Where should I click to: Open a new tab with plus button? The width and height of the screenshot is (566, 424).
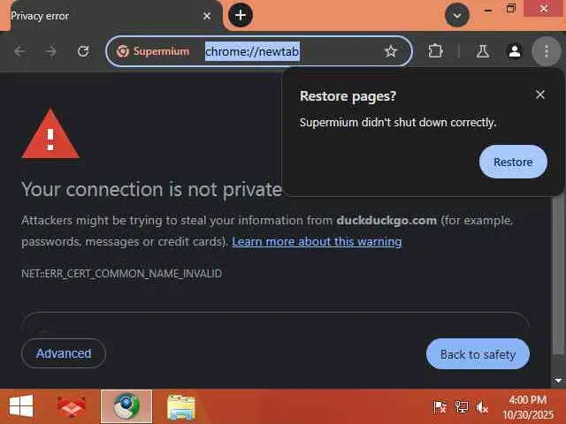[241, 15]
